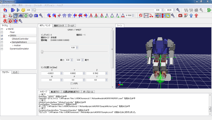The image size is (212, 120).
Task: Click the blue up arrow icon
Action: point(191,15)
